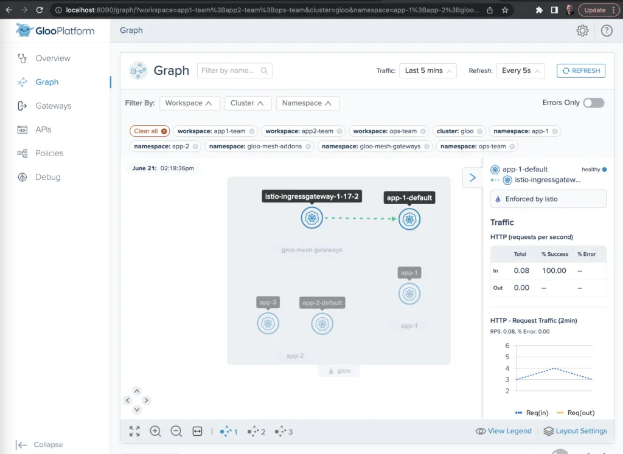Open the Debug sidebar item

pos(47,177)
